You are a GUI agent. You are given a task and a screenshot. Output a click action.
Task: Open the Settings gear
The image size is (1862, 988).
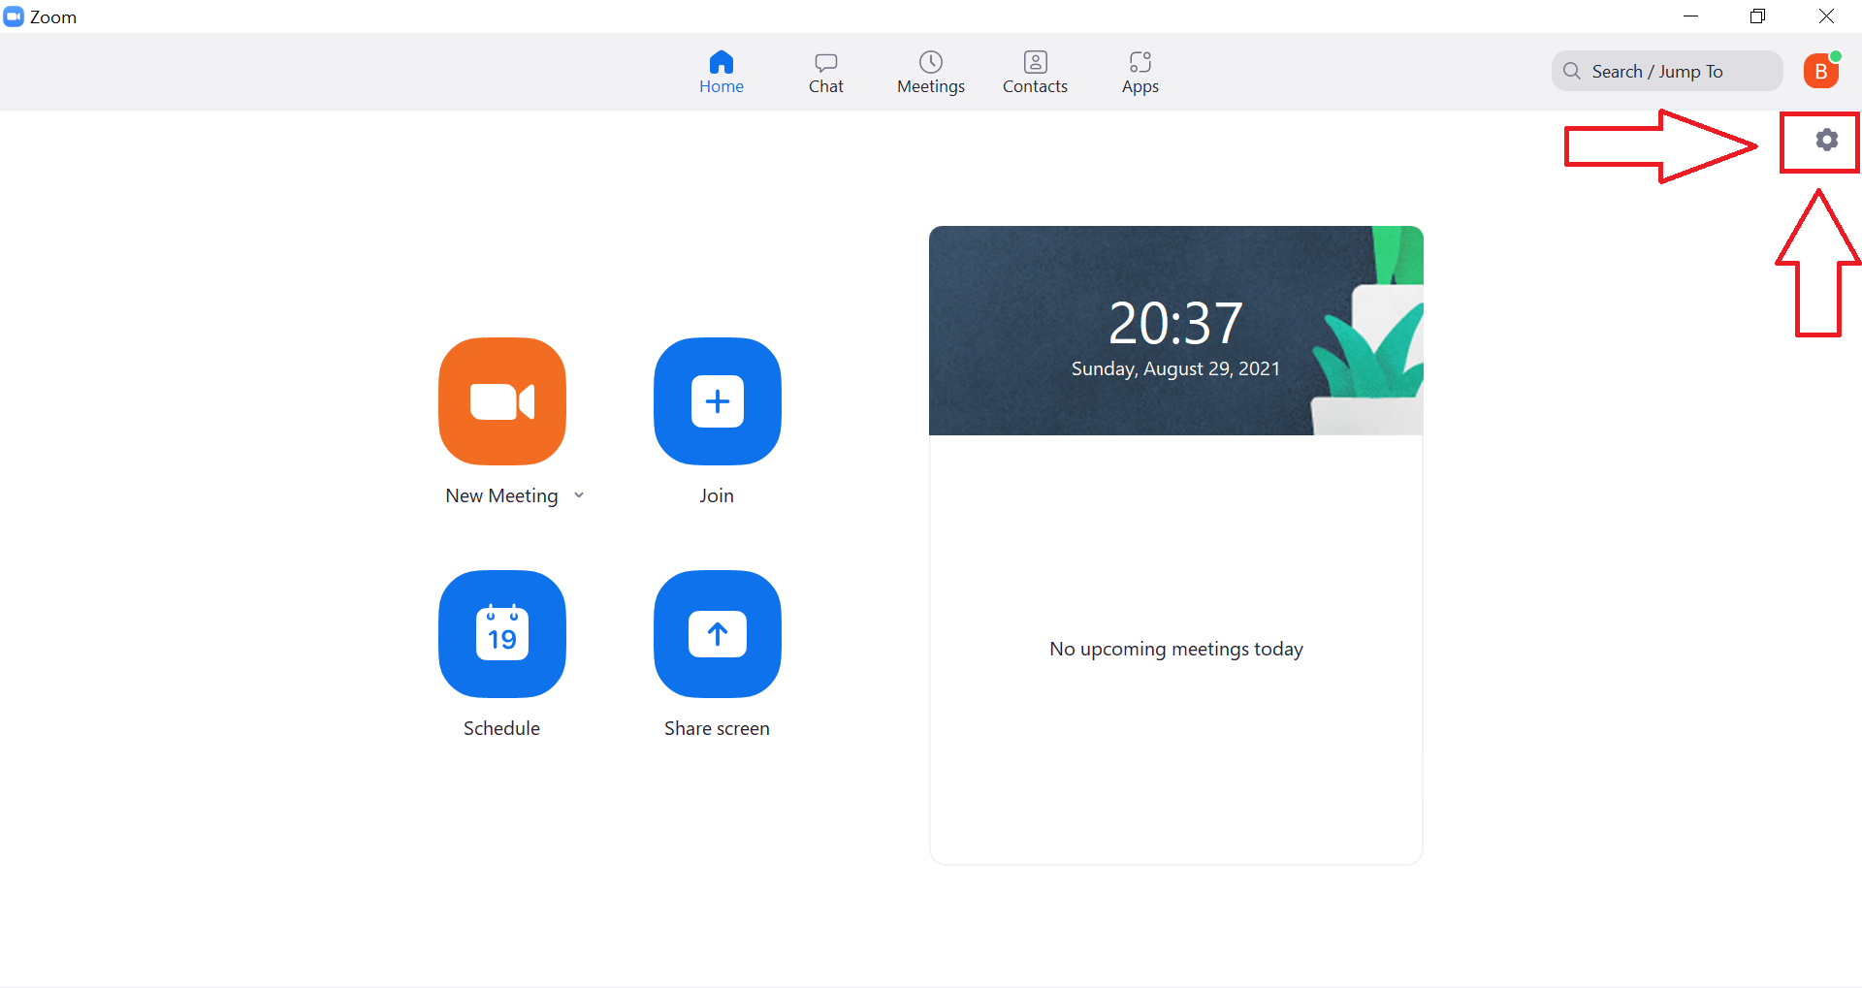click(1826, 141)
